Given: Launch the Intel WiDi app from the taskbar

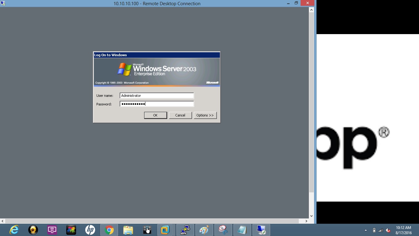Looking at the screenshot, I should [x=52, y=230].
